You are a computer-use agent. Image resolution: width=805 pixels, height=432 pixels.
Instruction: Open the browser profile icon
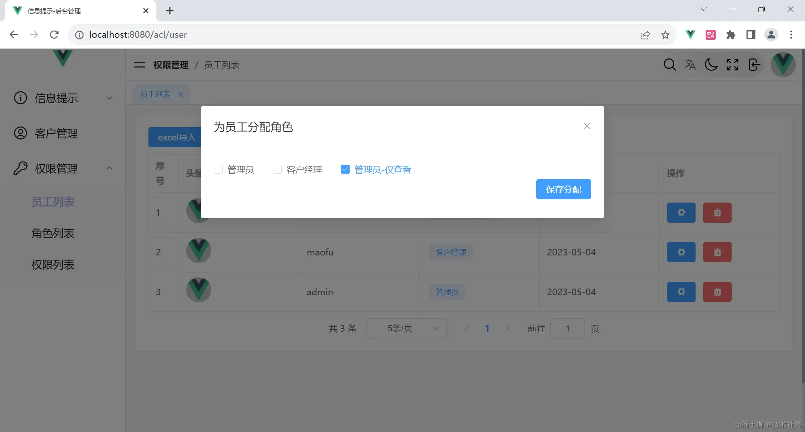(x=771, y=35)
